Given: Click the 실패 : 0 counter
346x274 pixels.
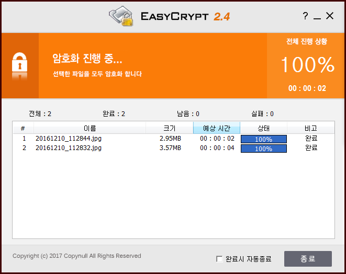Looking at the screenshot, I should click(262, 114).
